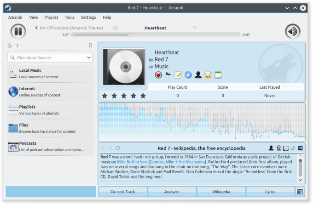Show artist via the person silhouette icon
This screenshot has width=313, height=205.
coord(198,75)
